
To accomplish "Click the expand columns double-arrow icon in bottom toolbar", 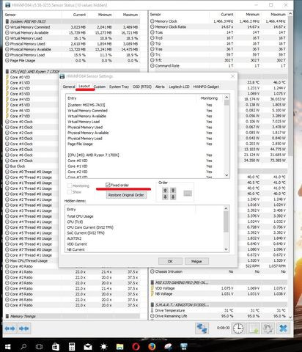I will pos(10,329).
